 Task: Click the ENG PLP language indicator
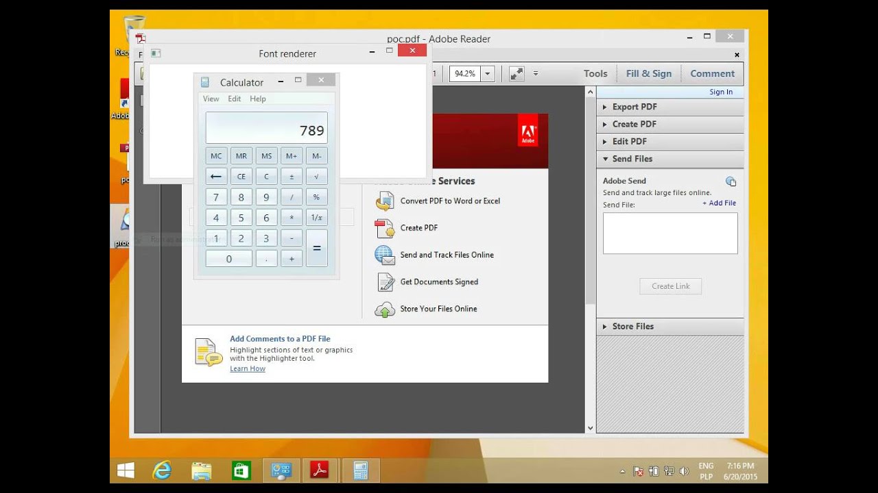pos(706,471)
